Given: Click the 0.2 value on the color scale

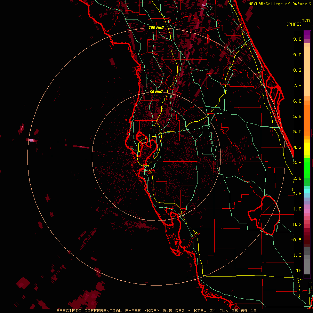Looking at the screenshot, I should click(x=297, y=225).
